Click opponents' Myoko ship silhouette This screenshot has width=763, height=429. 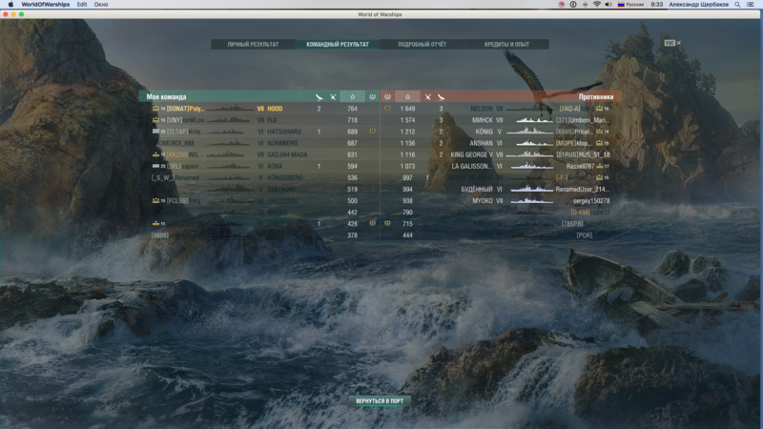click(x=531, y=200)
